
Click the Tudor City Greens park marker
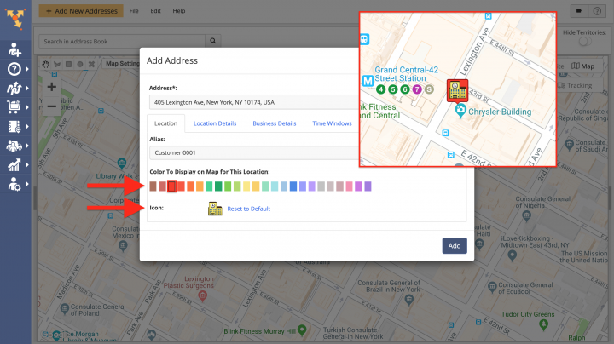(x=543, y=324)
